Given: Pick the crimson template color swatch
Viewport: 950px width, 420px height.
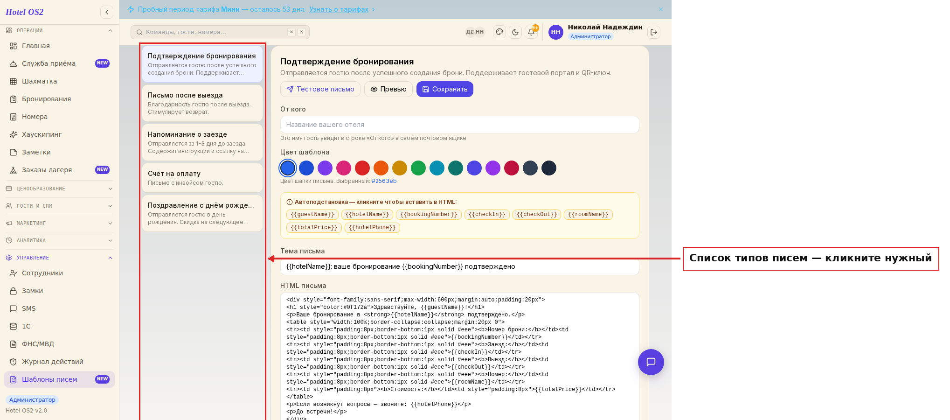Looking at the screenshot, I should 512,168.
